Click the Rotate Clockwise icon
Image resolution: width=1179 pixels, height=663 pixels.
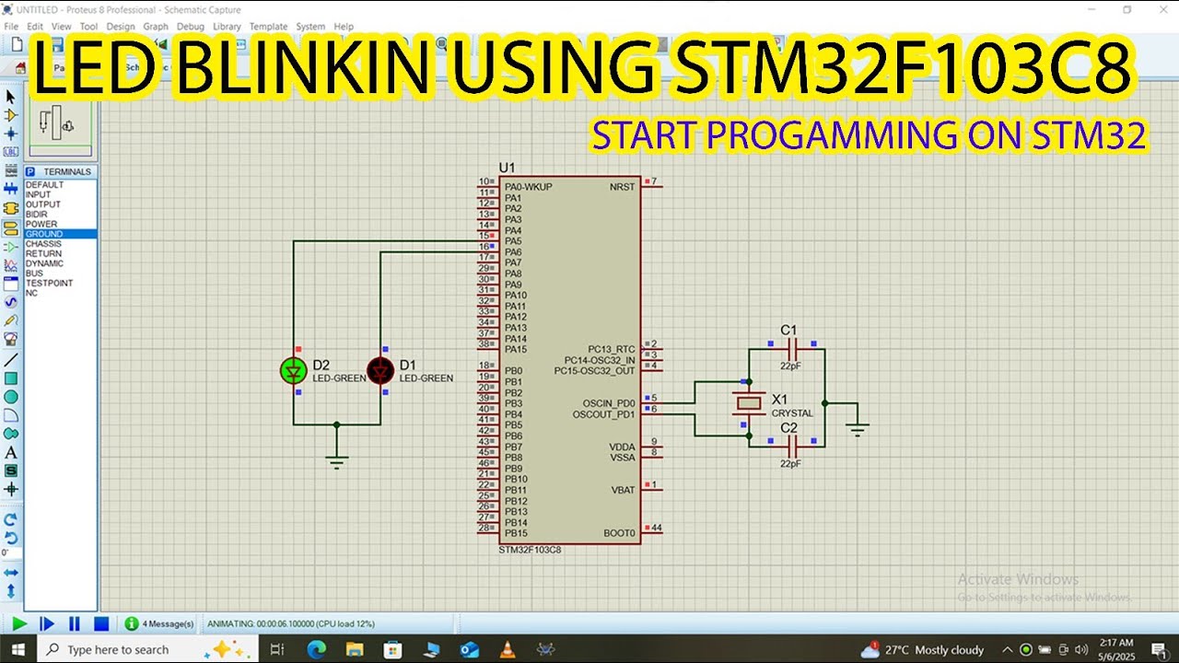11,518
